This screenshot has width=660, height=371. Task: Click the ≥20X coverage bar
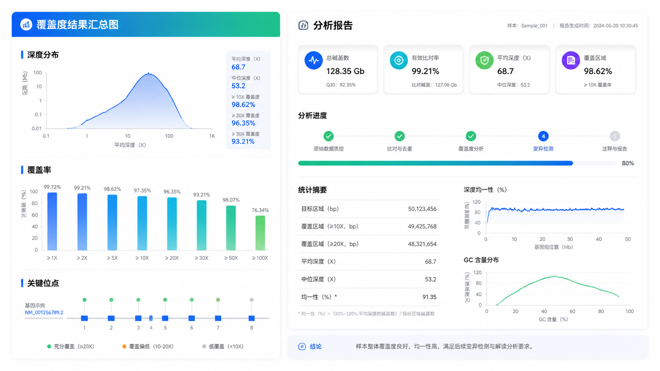pyautogui.click(x=172, y=224)
